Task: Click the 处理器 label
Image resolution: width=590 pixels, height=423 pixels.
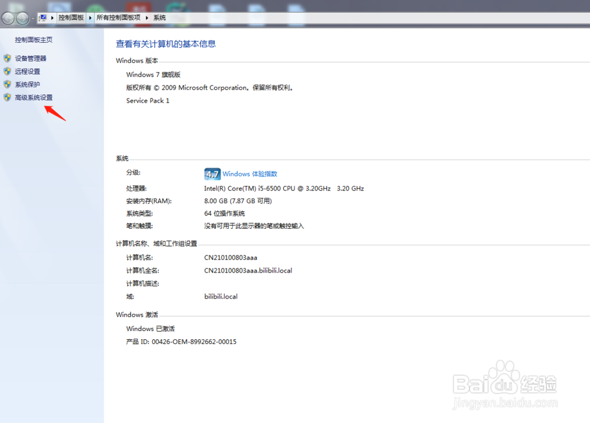Action: [x=136, y=188]
